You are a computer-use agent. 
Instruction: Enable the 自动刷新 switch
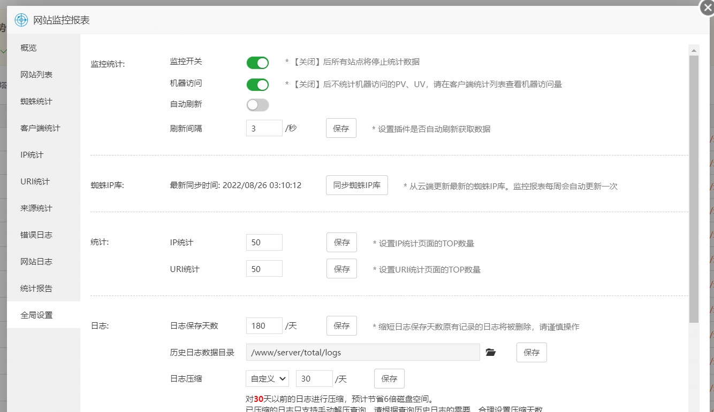[257, 105]
